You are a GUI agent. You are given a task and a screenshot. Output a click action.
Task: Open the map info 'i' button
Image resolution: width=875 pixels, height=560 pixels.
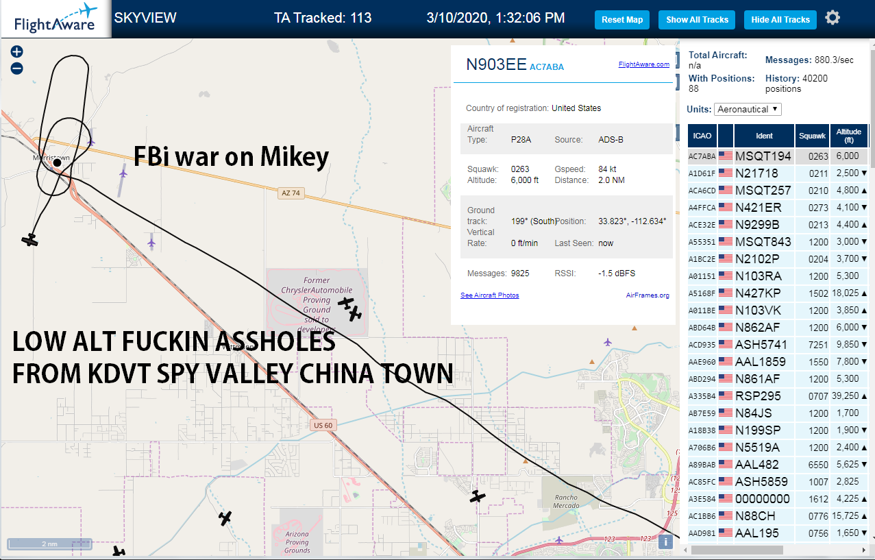pos(664,541)
